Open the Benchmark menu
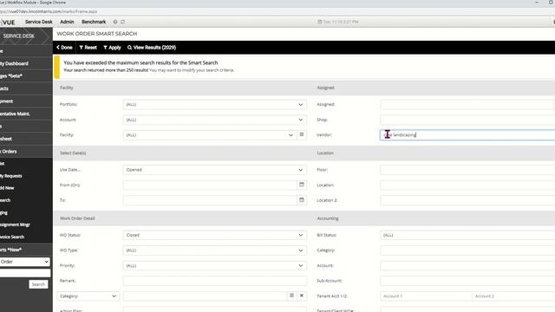This screenshot has height=312, width=555. click(x=94, y=22)
